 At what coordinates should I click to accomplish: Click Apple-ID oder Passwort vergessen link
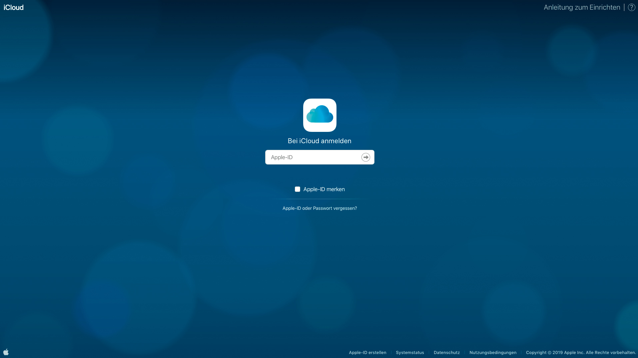[319, 208]
